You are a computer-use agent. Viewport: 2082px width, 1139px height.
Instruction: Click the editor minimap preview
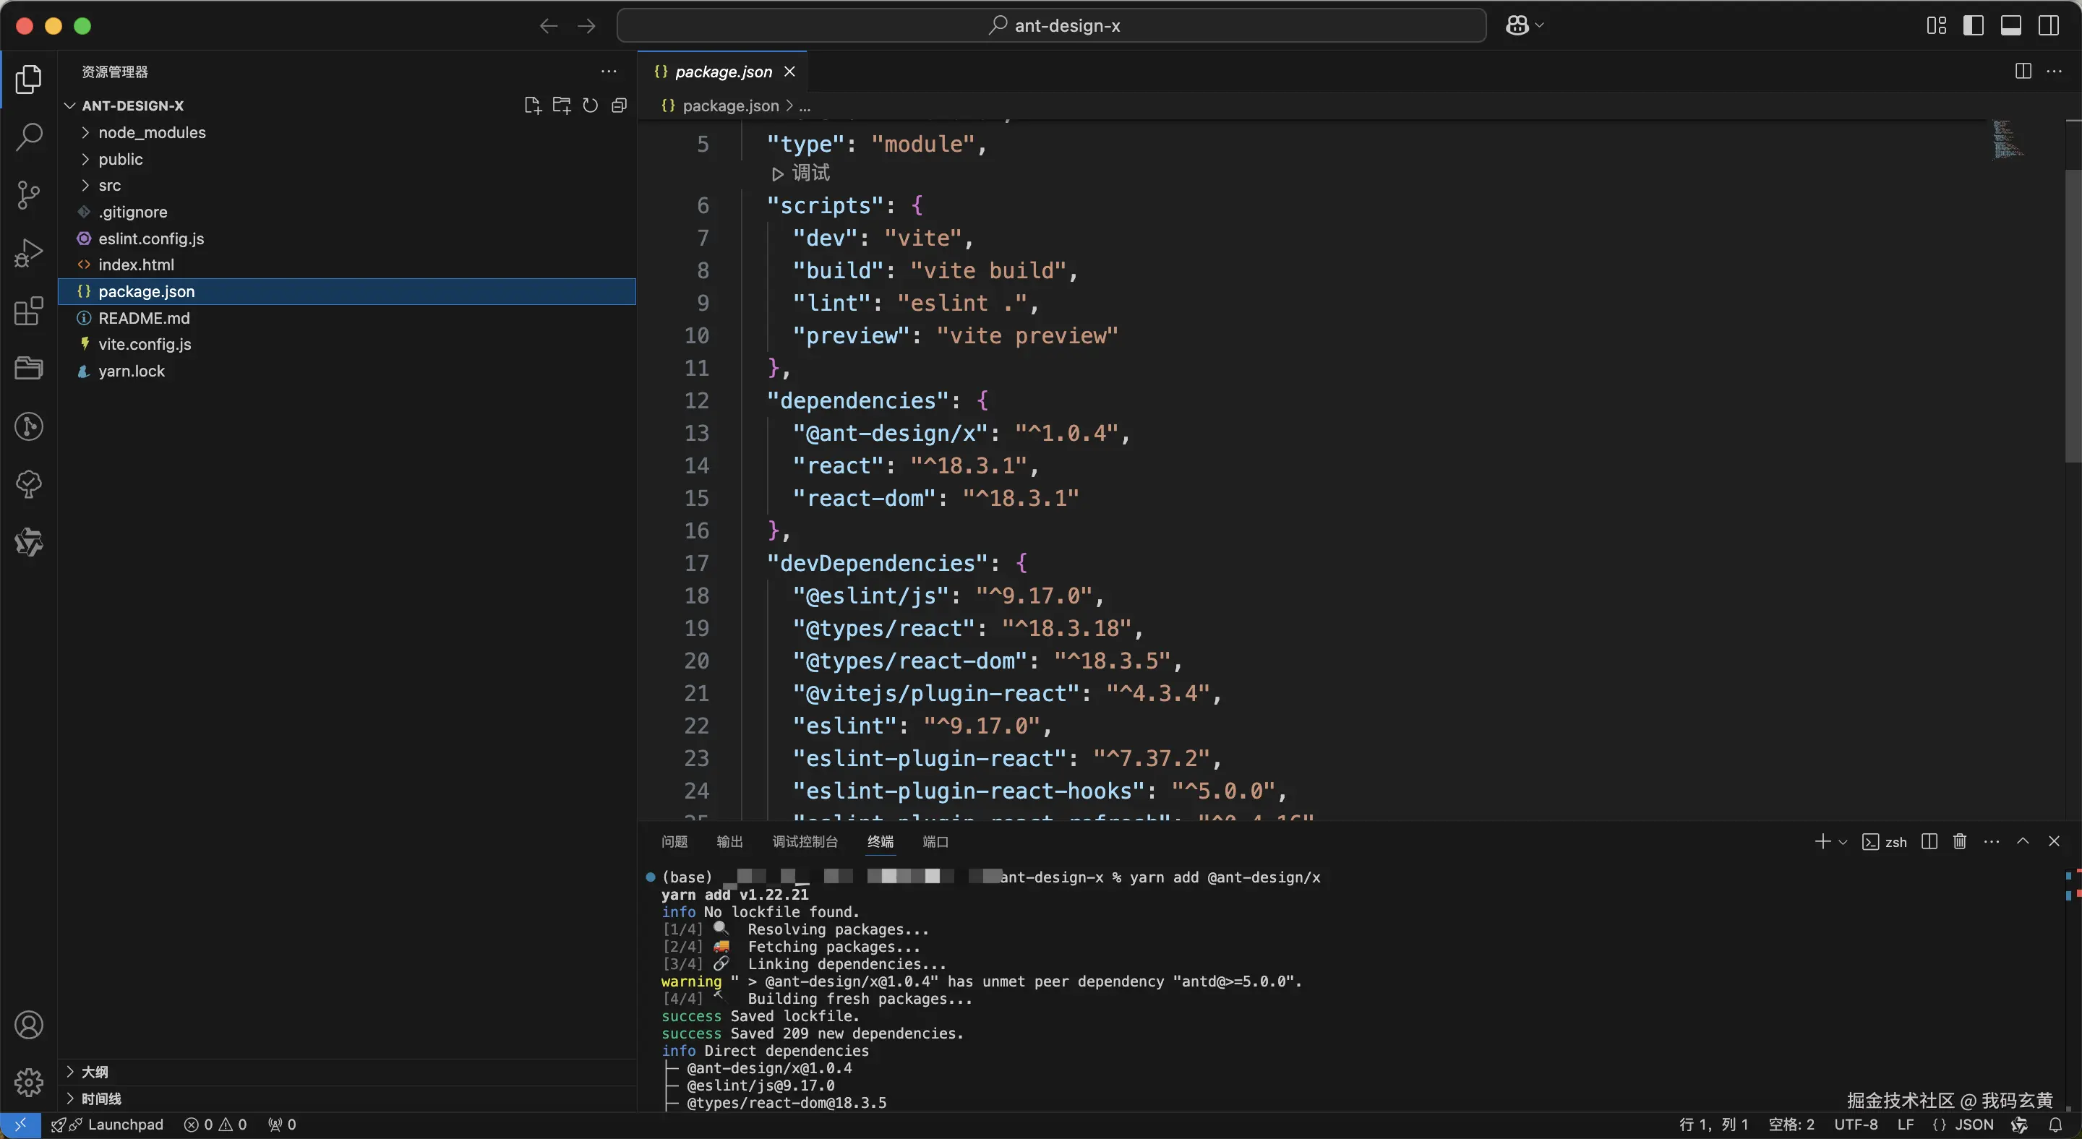click(x=2008, y=139)
